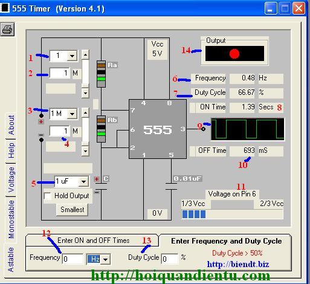Click the 555 Timer title bar icon
The image size is (310, 284).
[4, 8]
